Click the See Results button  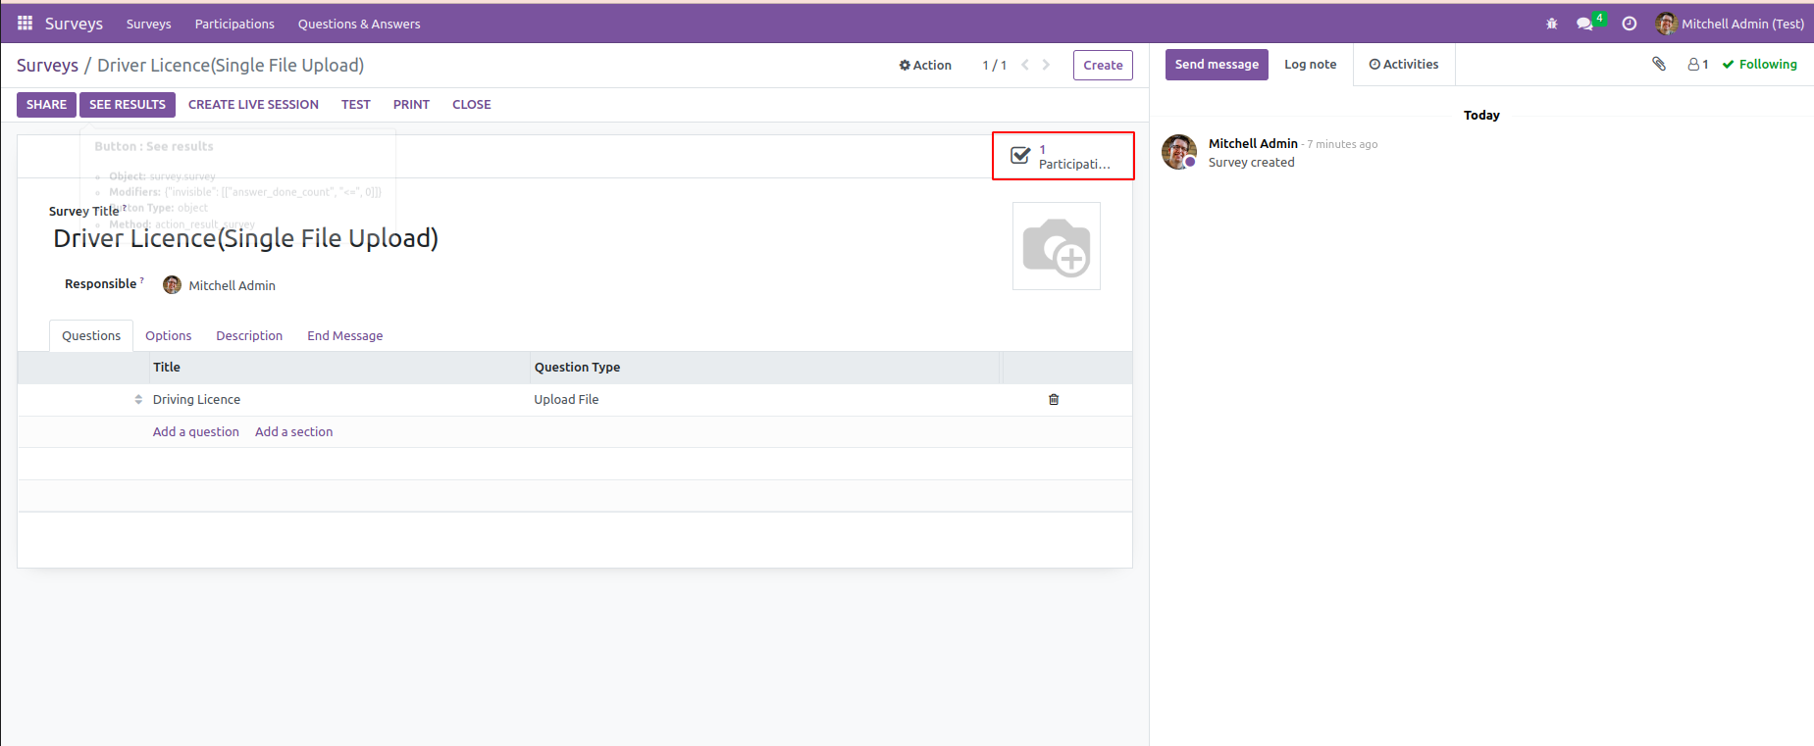[x=128, y=105]
